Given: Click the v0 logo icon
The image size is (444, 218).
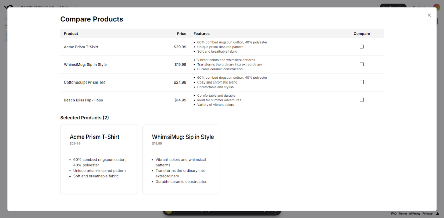Looking at the screenshot, I should (8, 7).
